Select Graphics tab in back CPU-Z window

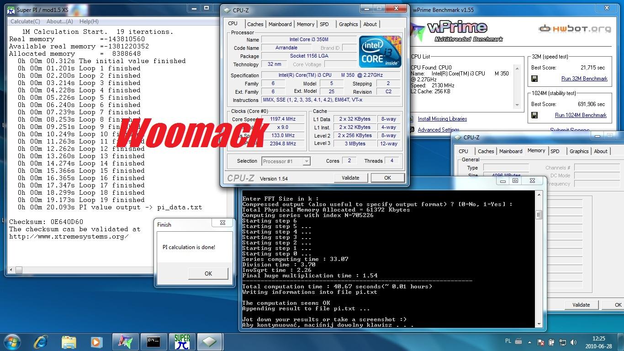point(579,151)
